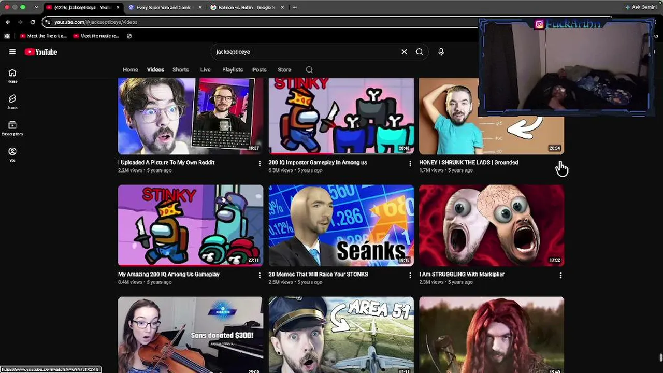
Task: Close the jacksepticeye YouTube tab
Action: pos(118,7)
